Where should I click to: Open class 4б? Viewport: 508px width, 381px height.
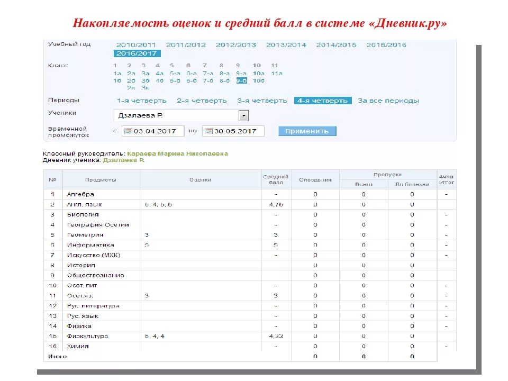(x=159, y=80)
